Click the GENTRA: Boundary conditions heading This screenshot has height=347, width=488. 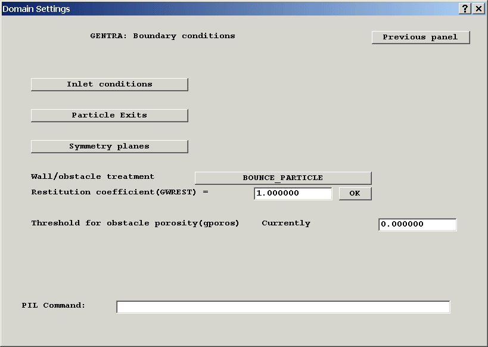tap(162, 36)
